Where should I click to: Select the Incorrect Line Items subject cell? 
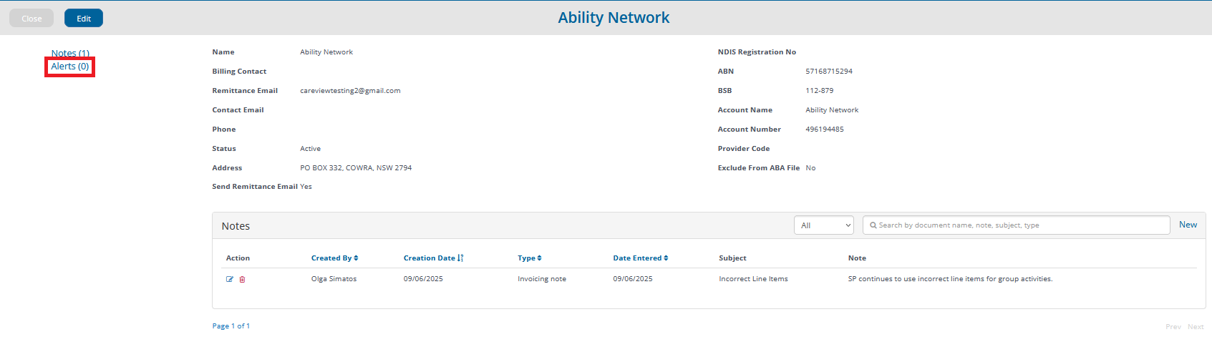click(753, 279)
